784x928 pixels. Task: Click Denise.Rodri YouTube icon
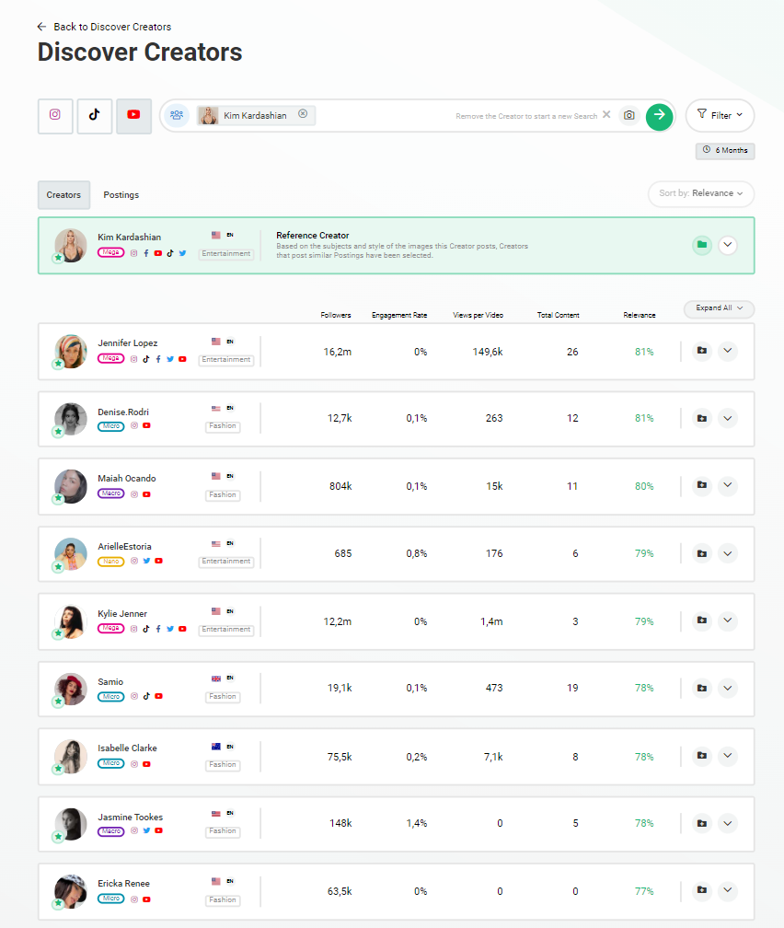click(x=146, y=425)
